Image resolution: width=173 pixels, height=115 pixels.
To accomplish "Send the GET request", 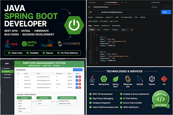I will click(x=165, y=12).
